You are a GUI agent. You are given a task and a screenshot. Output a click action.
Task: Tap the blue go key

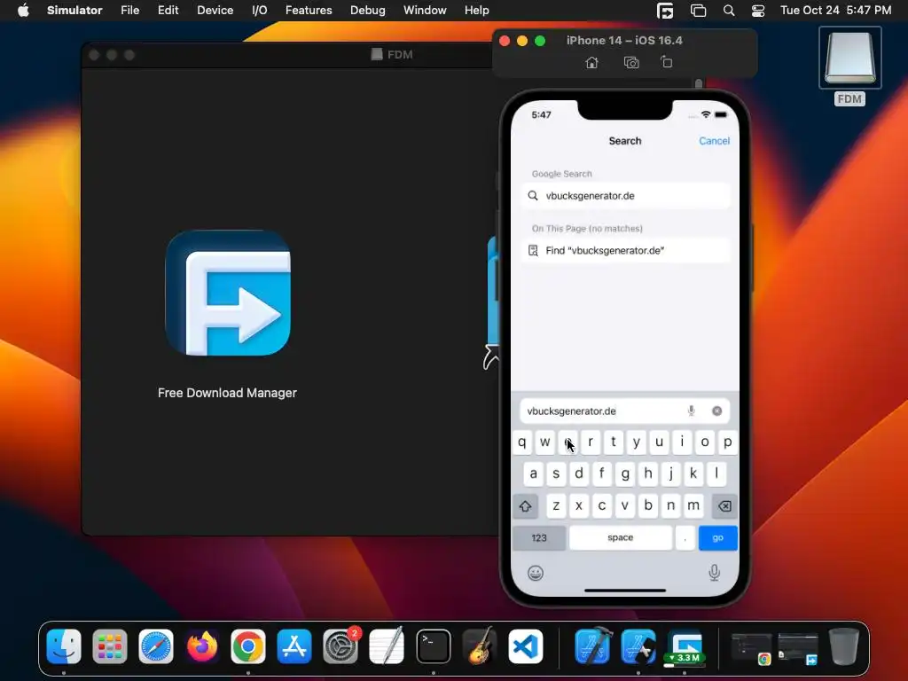[x=718, y=538]
